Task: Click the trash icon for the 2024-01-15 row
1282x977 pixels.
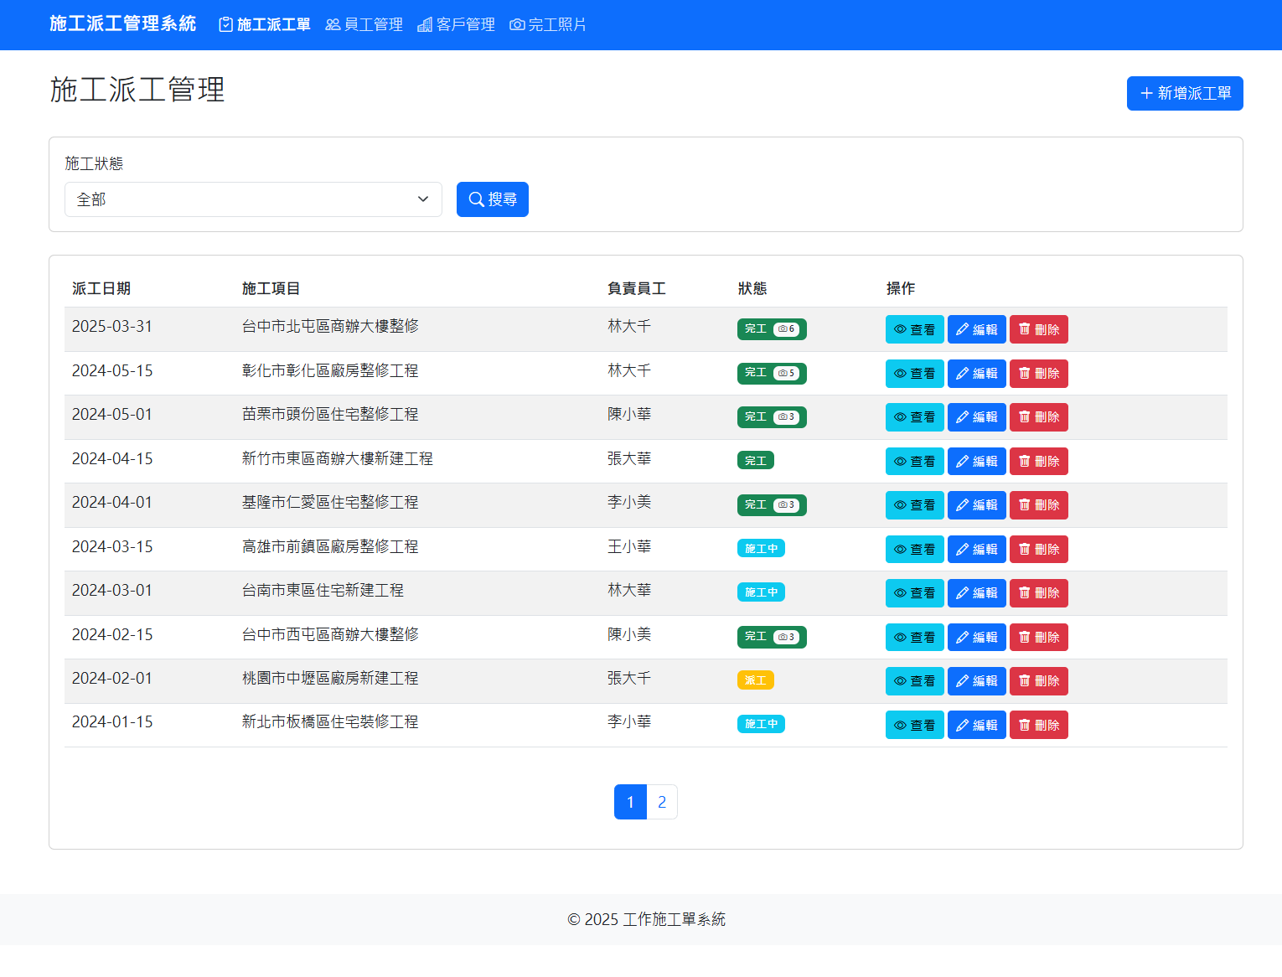Action: pyautogui.click(x=1024, y=724)
